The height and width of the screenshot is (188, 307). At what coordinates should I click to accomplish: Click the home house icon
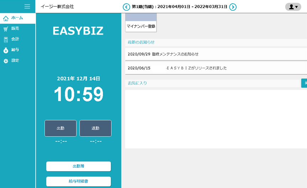pyautogui.click(x=6, y=18)
